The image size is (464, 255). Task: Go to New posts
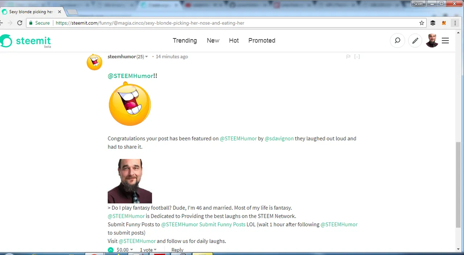(213, 41)
